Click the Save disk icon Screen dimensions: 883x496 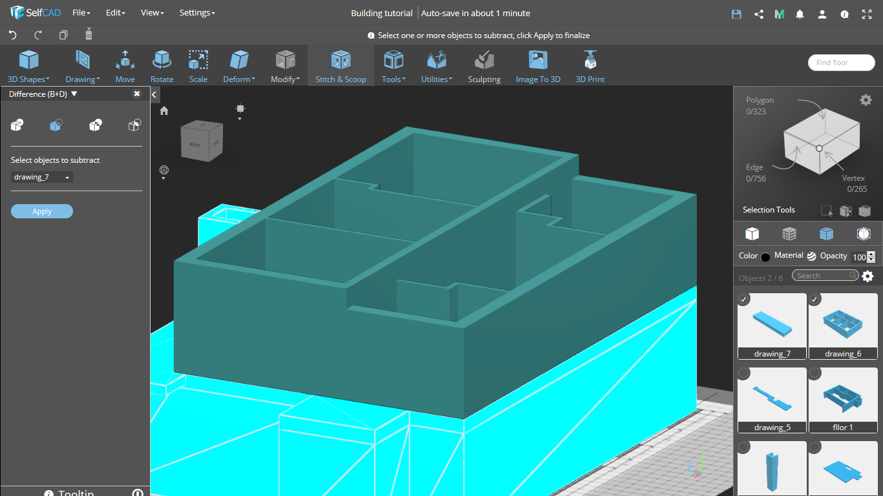(x=736, y=14)
